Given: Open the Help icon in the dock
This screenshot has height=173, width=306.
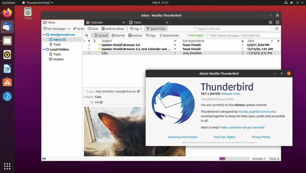Looking at the screenshot, I should (7, 96).
